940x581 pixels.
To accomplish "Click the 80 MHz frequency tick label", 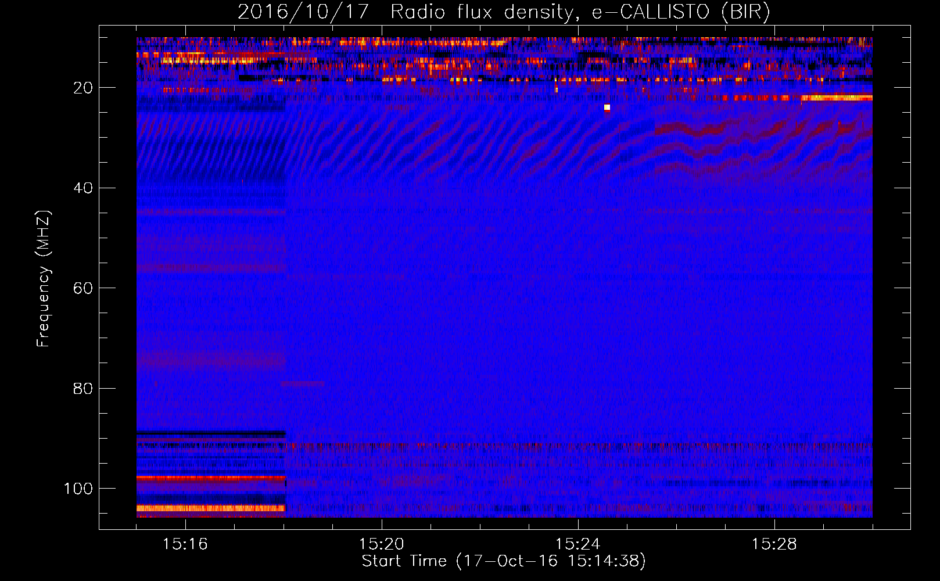I will pyautogui.click(x=83, y=388).
